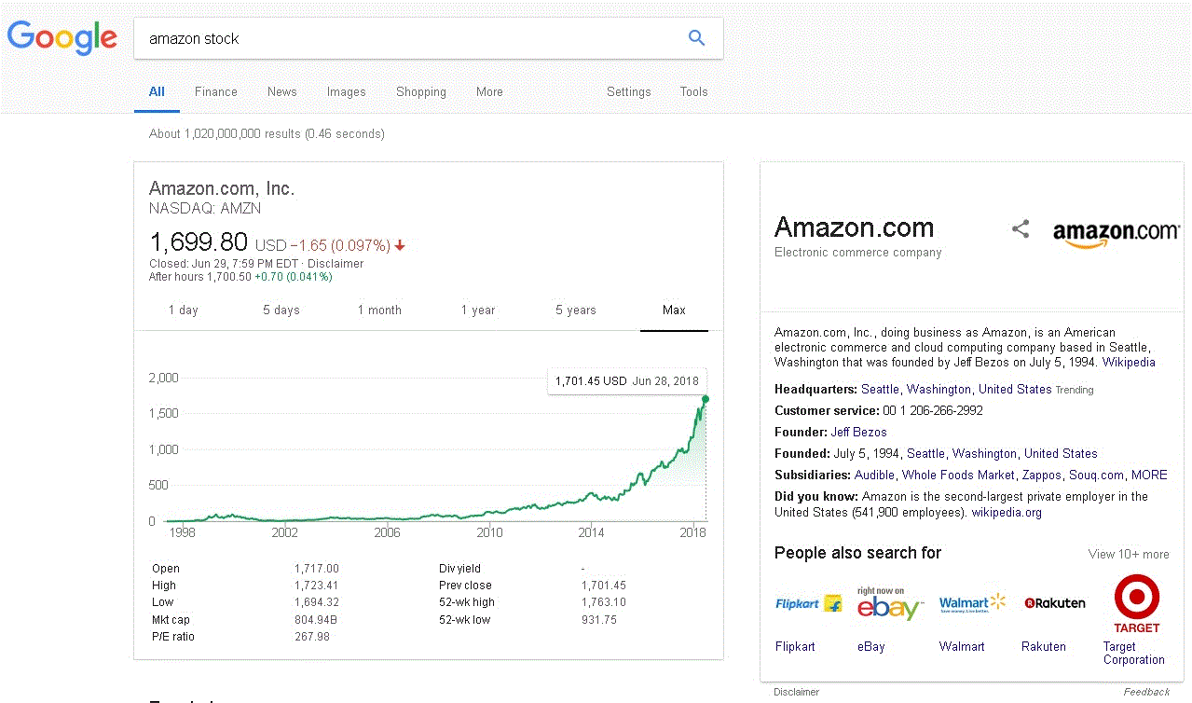The width and height of the screenshot is (1192, 703).
Task: Click the amazon.com logo image
Action: 1117,233
